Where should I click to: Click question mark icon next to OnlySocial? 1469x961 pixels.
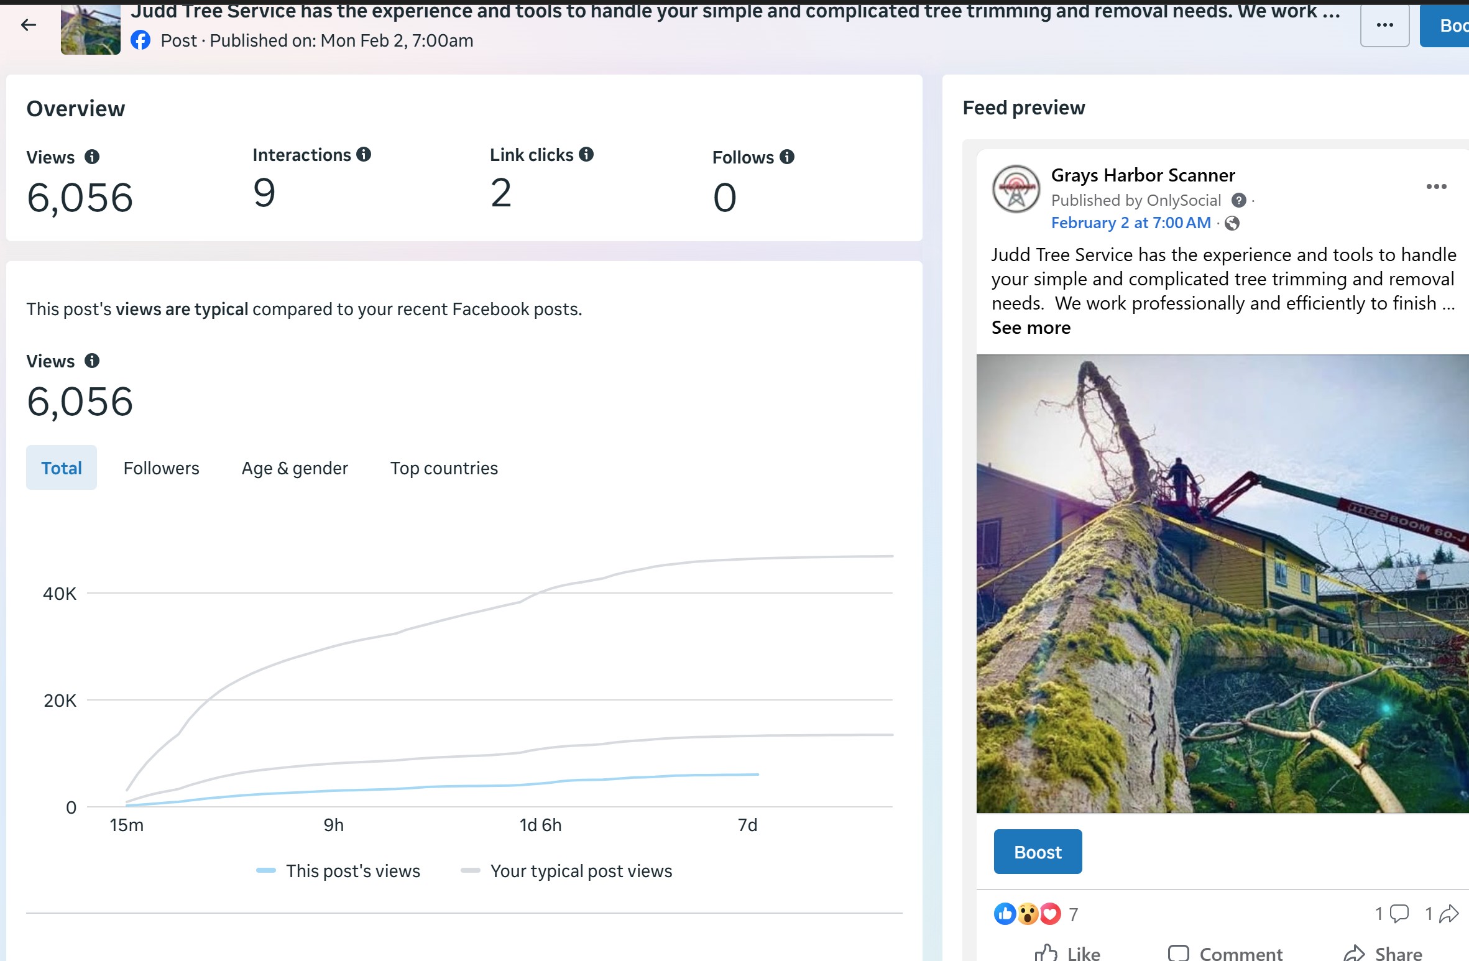1238,200
